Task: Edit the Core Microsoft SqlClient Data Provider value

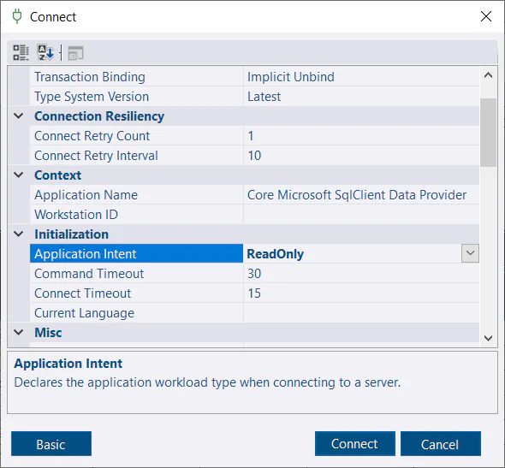Action: [361, 195]
